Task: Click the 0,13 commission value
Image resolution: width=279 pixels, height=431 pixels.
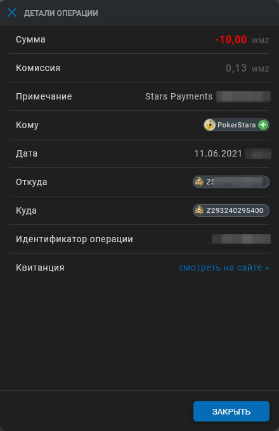Action: click(x=236, y=68)
